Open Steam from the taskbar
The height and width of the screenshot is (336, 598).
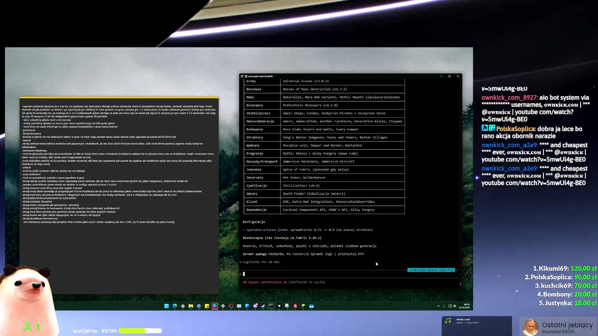263,306
